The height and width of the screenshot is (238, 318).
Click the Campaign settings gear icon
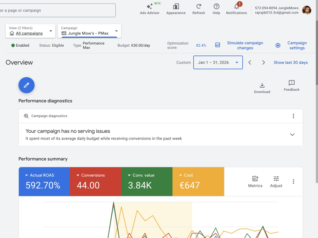(x=278, y=45)
